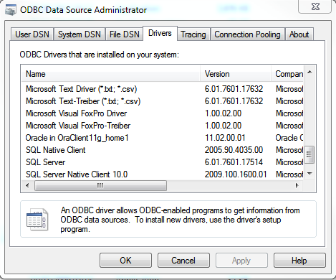Switch to Connection Pooling tab
The height and width of the screenshot is (280, 336).
coord(247,34)
